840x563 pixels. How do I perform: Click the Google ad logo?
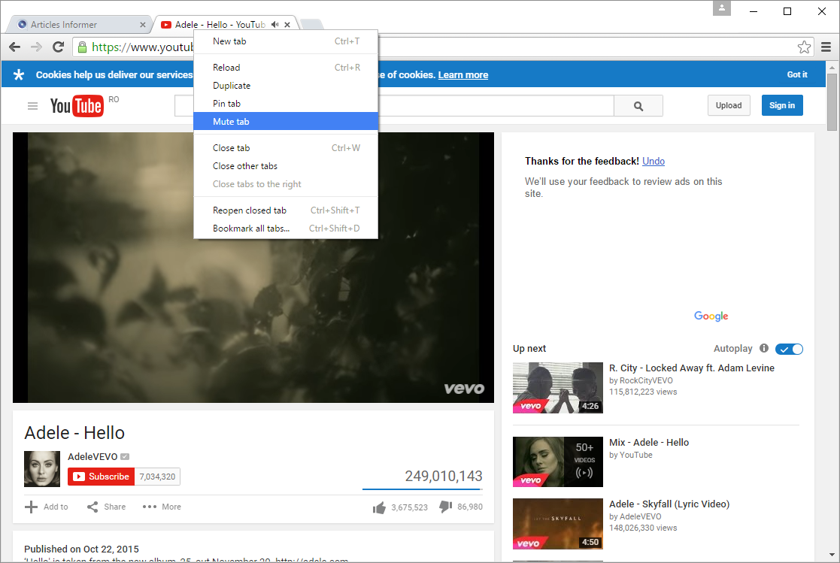click(x=711, y=316)
